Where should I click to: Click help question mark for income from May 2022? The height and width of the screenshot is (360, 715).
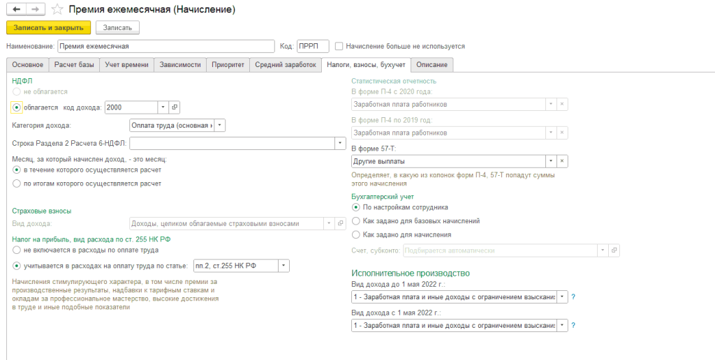coord(573,326)
